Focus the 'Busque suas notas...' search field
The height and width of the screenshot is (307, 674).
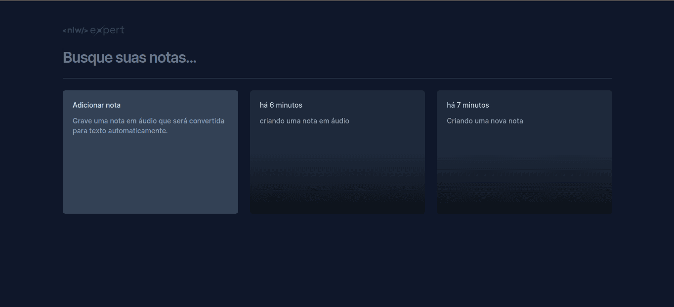coord(337,58)
